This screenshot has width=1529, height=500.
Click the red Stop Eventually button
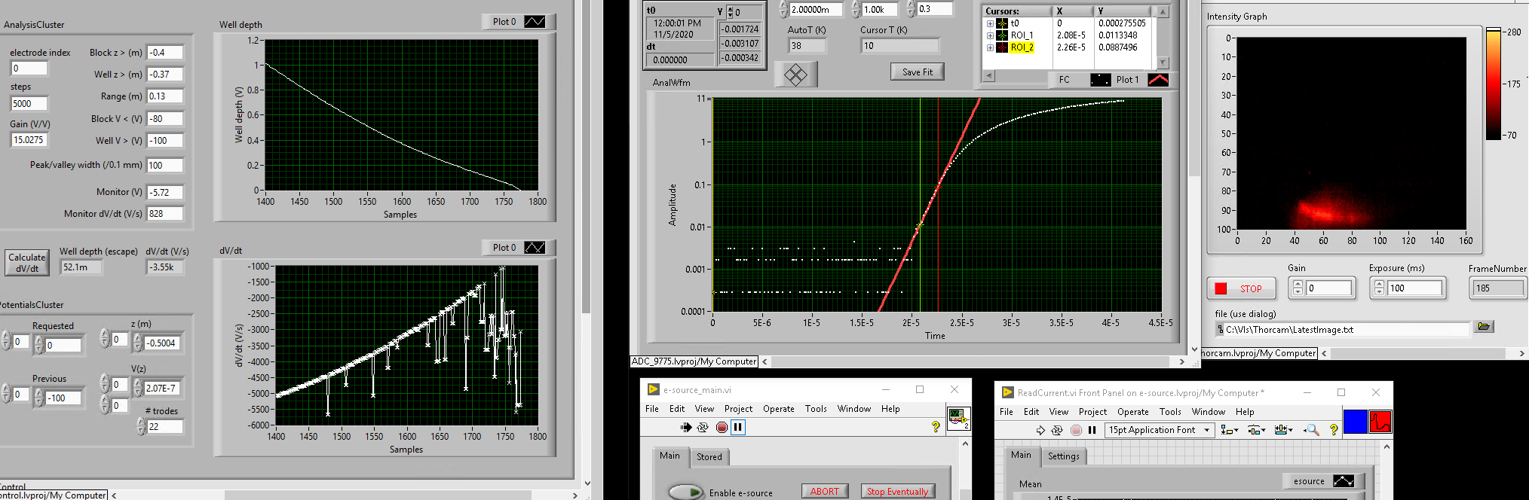pos(897,492)
